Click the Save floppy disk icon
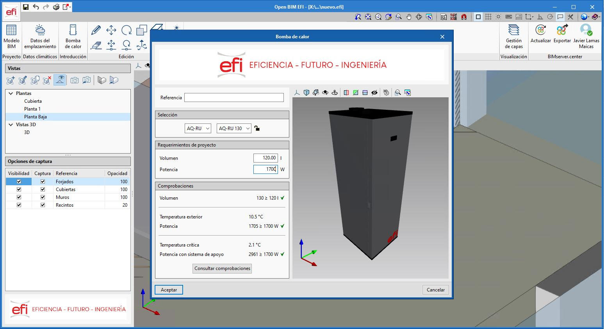This screenshot has height=329, width=604. point(26,7)
